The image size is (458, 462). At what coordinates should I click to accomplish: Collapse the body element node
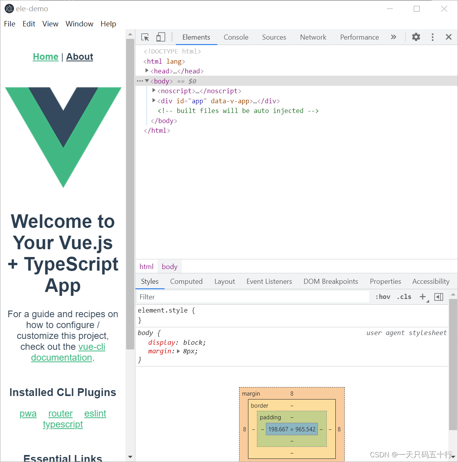[x=147, y=81]
